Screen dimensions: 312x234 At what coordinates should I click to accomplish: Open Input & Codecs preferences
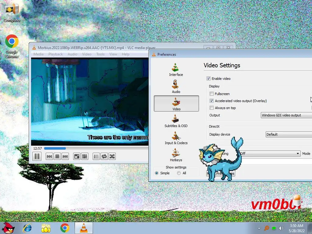pyautogui.click(x=176, y=138)
